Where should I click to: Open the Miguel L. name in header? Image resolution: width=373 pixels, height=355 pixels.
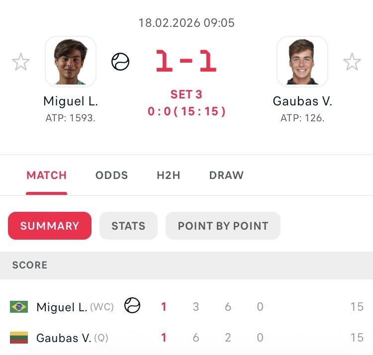click(71, 101)
